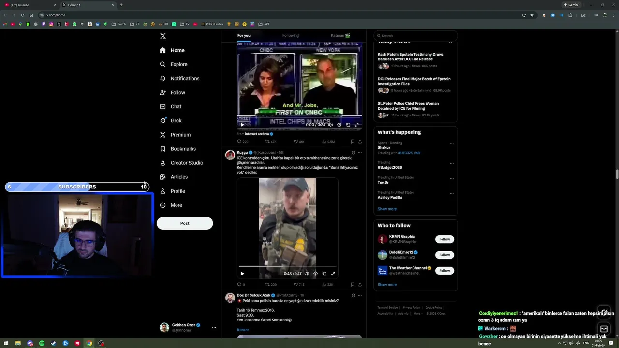619x348 pixels.
Task: Open more options for Shakur trend
Action: tap(452, 144)
